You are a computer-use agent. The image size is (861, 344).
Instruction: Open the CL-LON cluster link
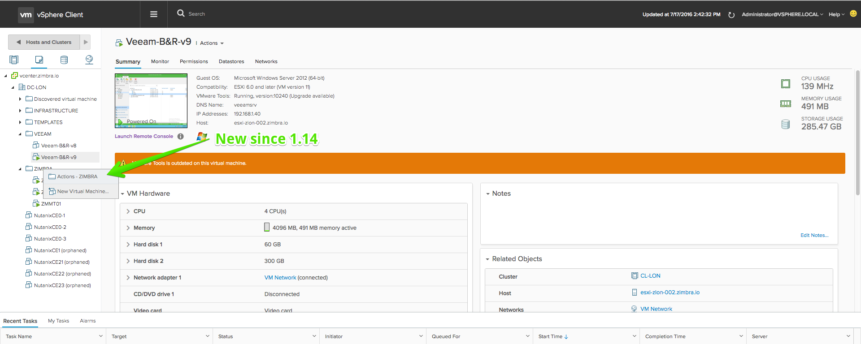tap(650, 276)
